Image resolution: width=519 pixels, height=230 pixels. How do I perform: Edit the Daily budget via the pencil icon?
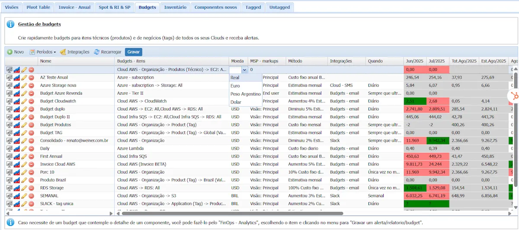24,148
